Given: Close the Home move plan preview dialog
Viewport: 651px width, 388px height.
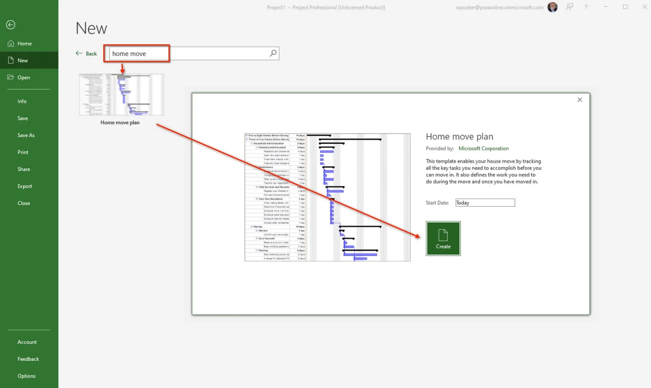Looking at the screenshot, I should 579,99.
